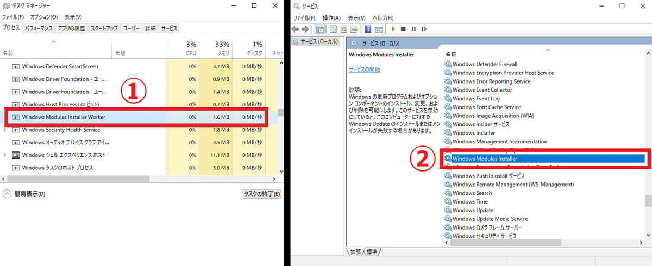Select サービス (ローカル) in the console tree
This screenshot has height=266, width=652.
coord(316,42)
